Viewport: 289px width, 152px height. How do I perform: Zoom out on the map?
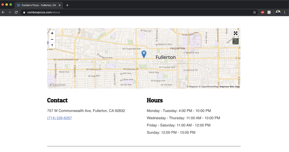52,39
